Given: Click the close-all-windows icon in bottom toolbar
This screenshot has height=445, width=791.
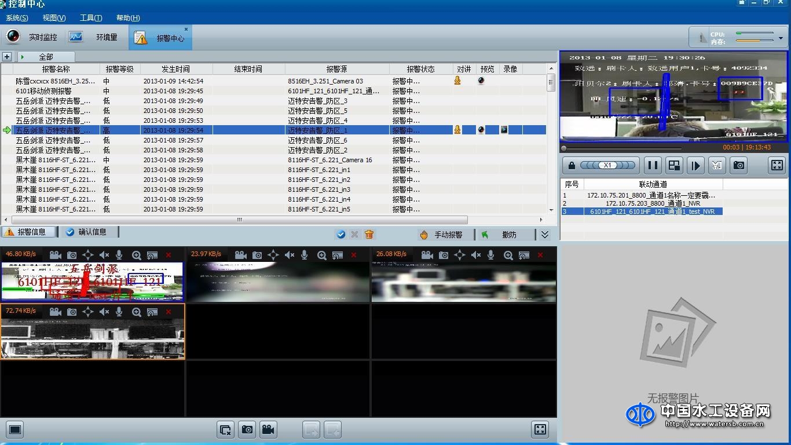Looking at the screenshot, I should (225, 430).
